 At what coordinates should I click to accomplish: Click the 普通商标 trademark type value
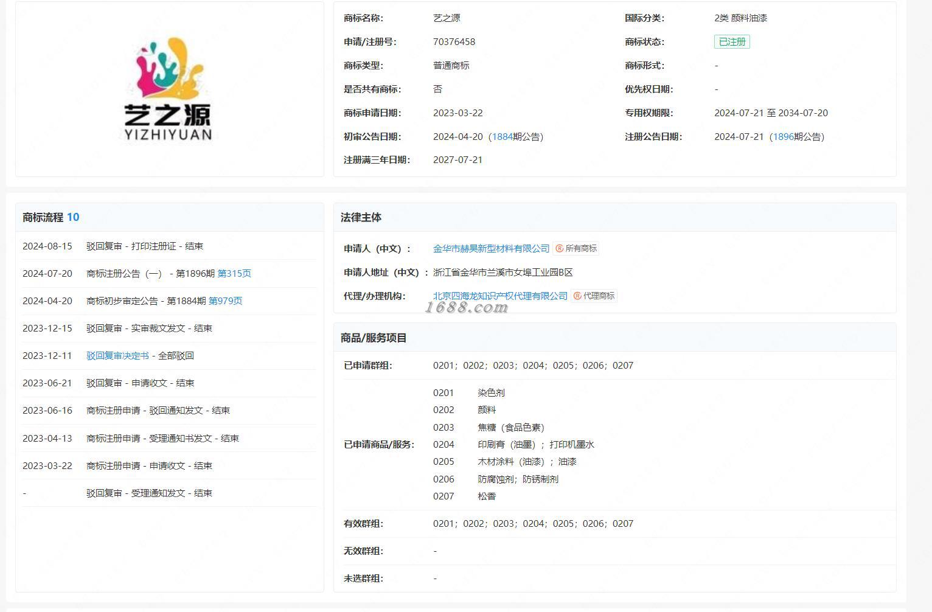tap(451, 66)
